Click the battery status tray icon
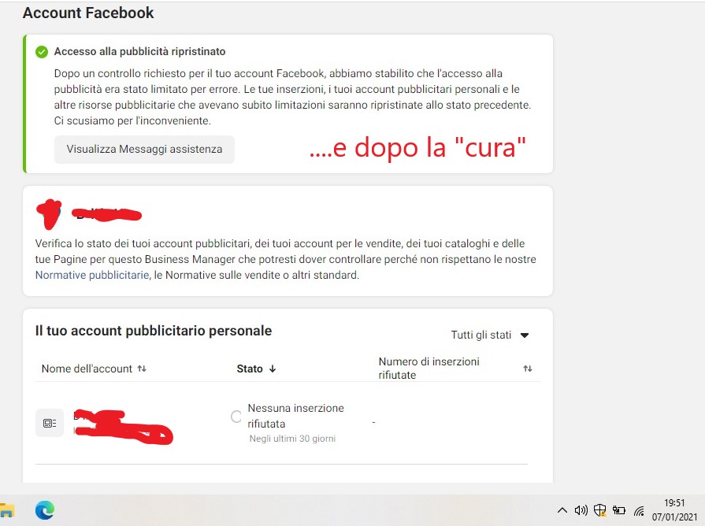The width and height of the screenshot is (705, 526). [619, 510]
